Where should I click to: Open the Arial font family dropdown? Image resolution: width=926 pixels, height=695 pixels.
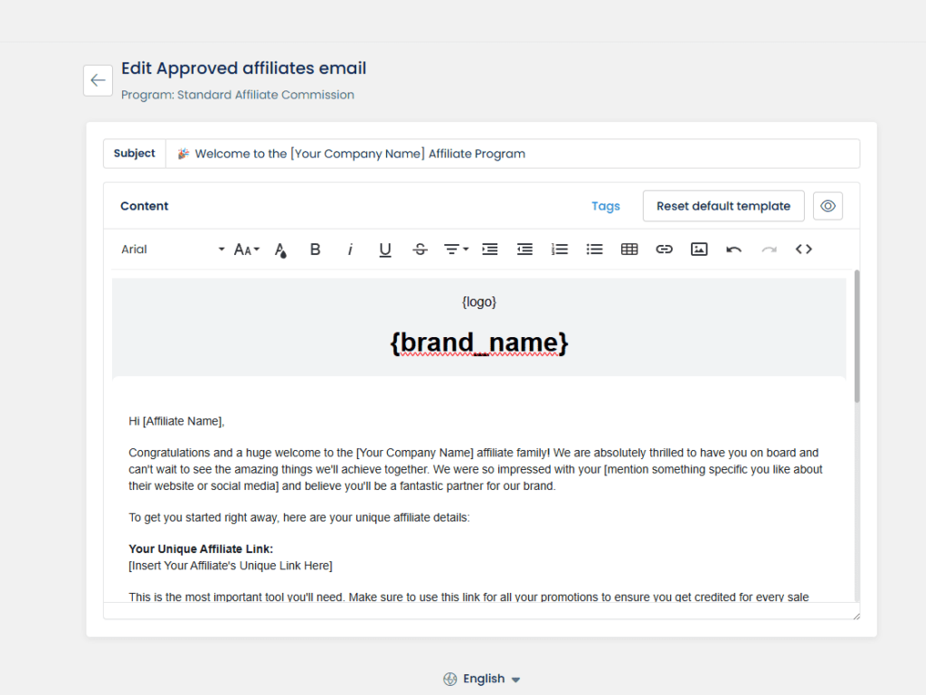pos(173,249)
